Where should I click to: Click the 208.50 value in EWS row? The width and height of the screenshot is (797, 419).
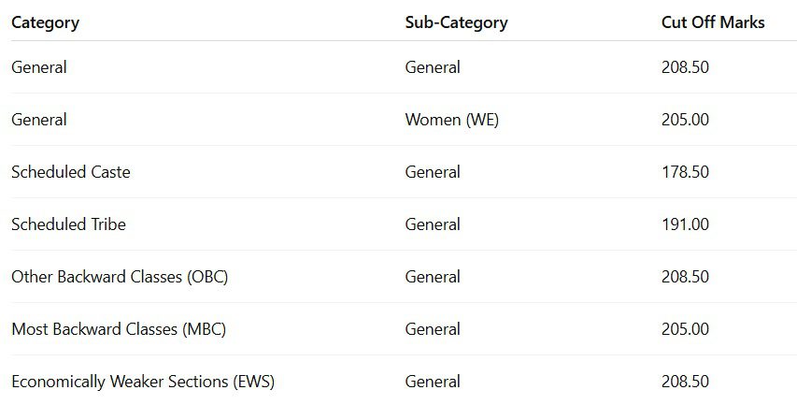(685, 382)
